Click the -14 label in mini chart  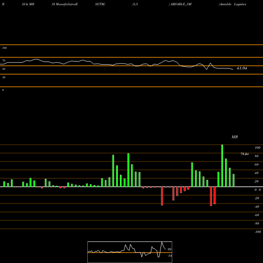click(x=169, y=256)
